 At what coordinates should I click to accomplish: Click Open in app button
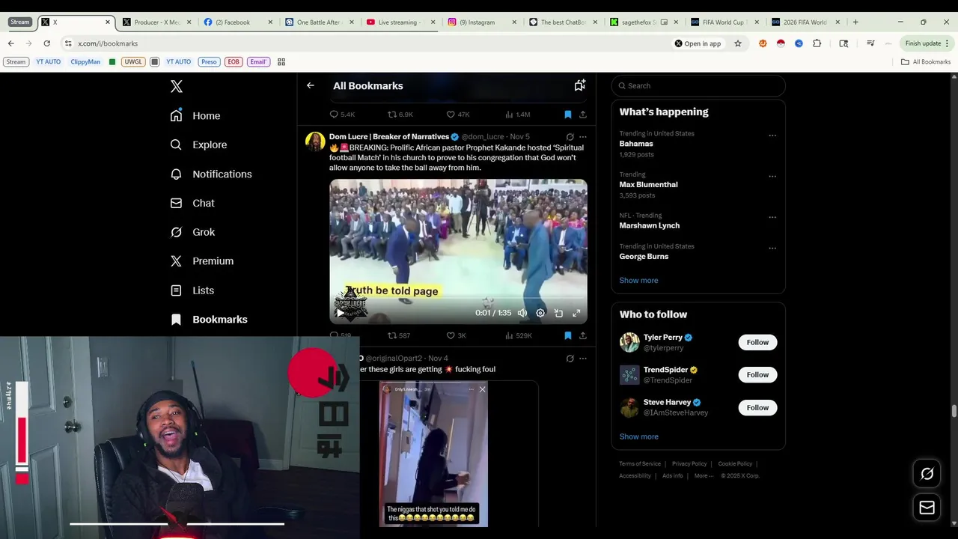[698, 43]
